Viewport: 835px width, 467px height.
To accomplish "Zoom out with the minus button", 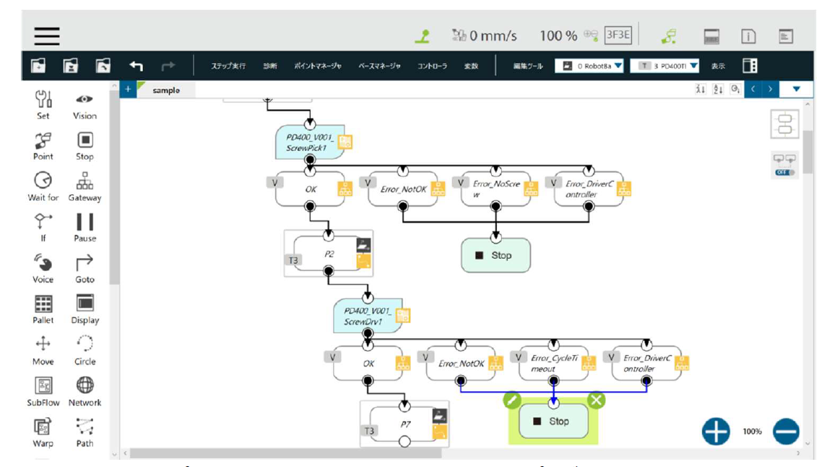I will pos(786,432).
